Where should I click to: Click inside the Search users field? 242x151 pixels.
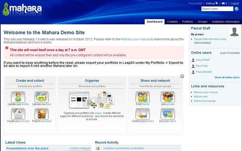click(217, 9)
